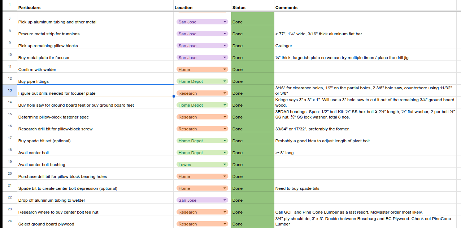This screenshot has height=228, width=461.
Task: Open the Lowes location dropdown
Action: (225, 165)
